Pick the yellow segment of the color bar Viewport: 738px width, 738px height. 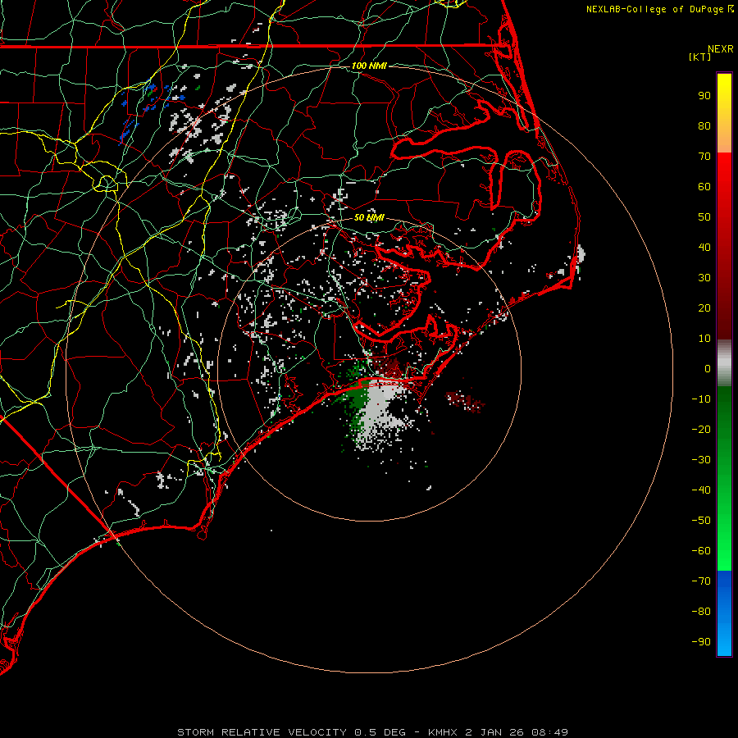[724, 113]
